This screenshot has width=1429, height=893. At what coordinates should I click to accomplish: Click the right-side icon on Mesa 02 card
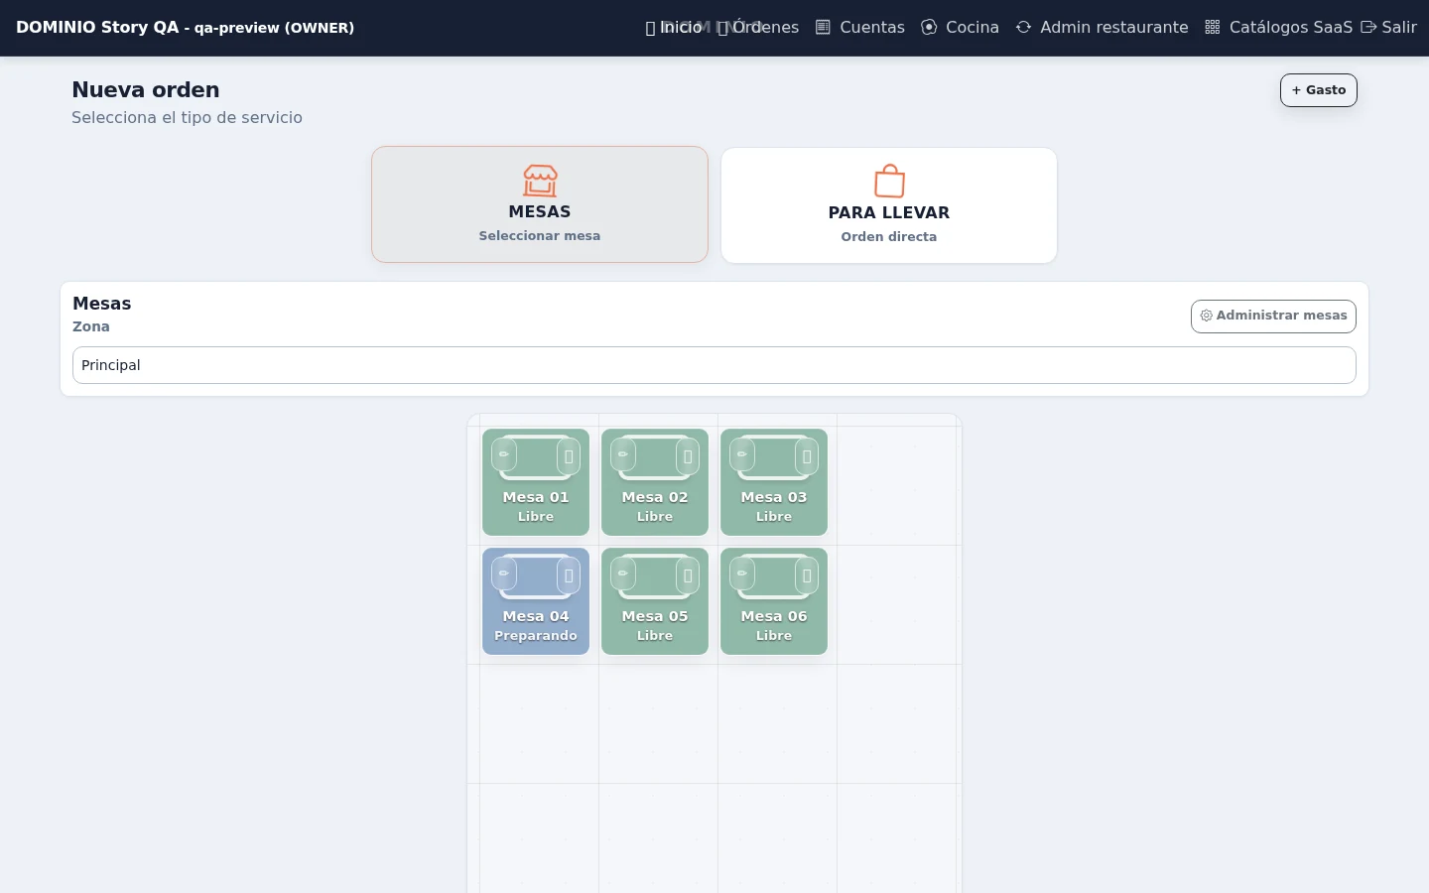pyautogui.click(x=688, y=456)
